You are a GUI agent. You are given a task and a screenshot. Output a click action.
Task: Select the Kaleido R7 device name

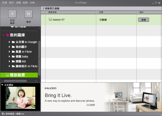(x=58, y=20)
